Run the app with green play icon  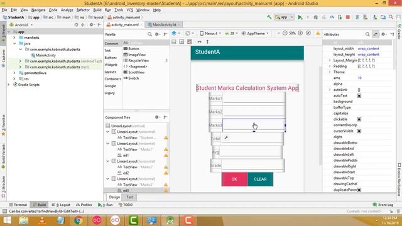point(300,17)
